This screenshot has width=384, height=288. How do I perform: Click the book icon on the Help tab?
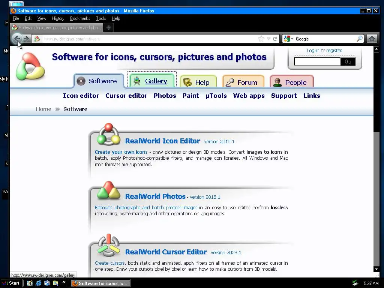(x=187, y=82)
